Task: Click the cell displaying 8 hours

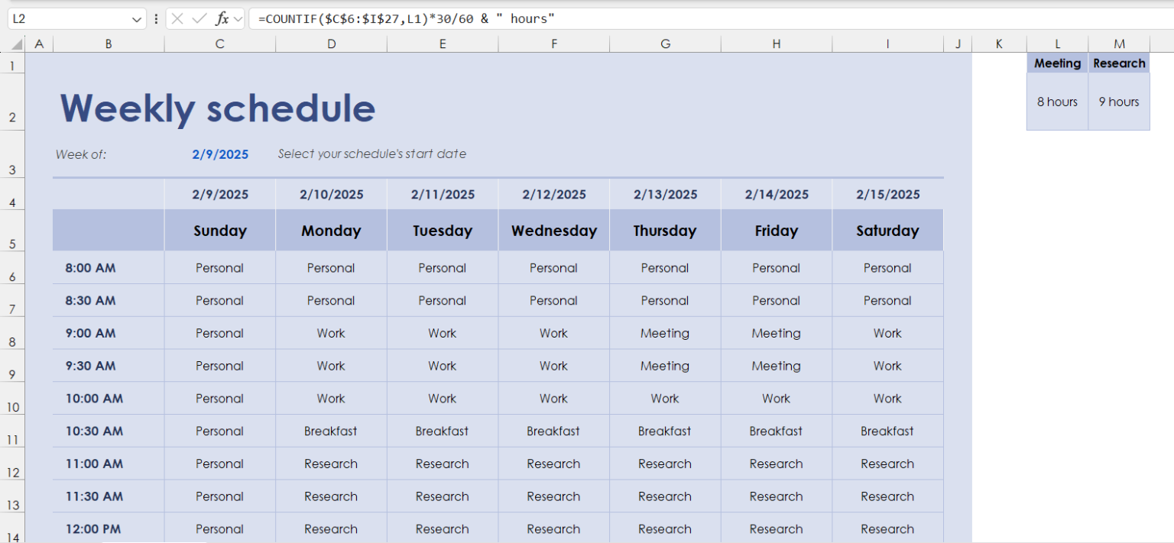Action: coord(1057,101)
